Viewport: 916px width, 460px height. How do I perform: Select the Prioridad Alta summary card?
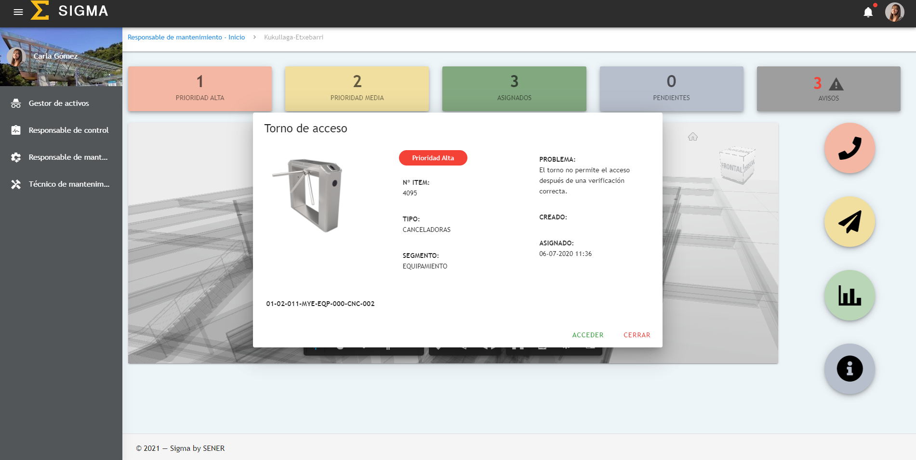200,89
